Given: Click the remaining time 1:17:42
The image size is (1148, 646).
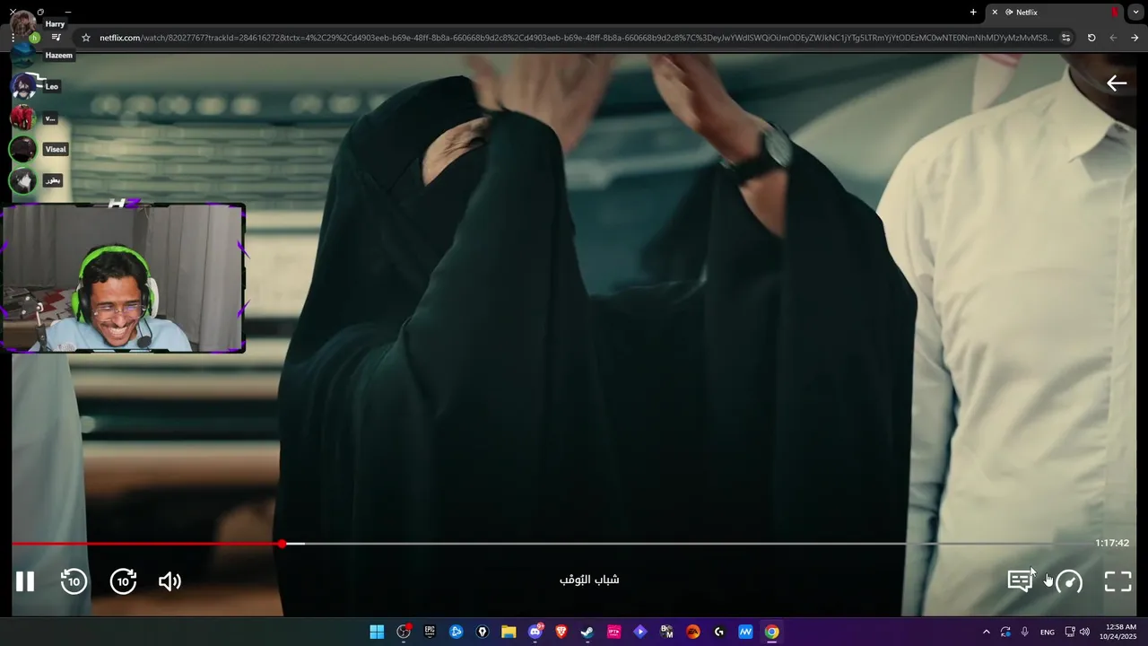Looking at the screenshot, I should pos(1112,543).
